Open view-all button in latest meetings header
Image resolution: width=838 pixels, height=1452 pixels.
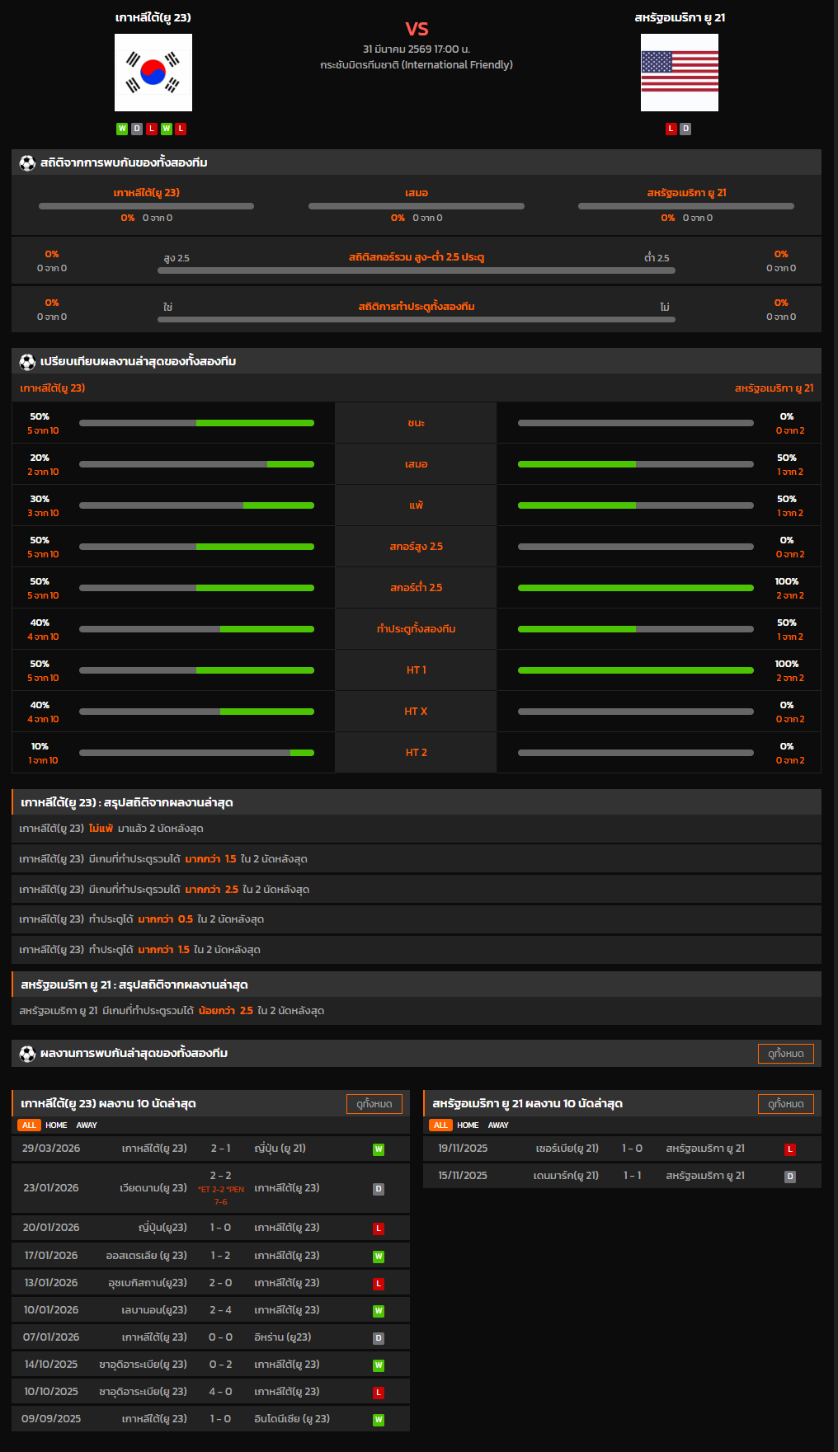785,1054
